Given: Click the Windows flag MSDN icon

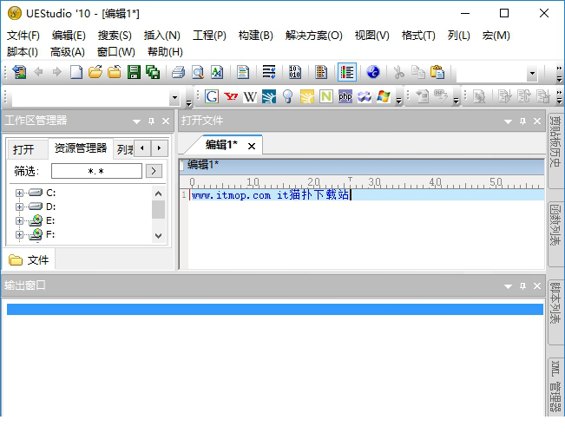Looking at the screenshot, I should pos(384,96).
